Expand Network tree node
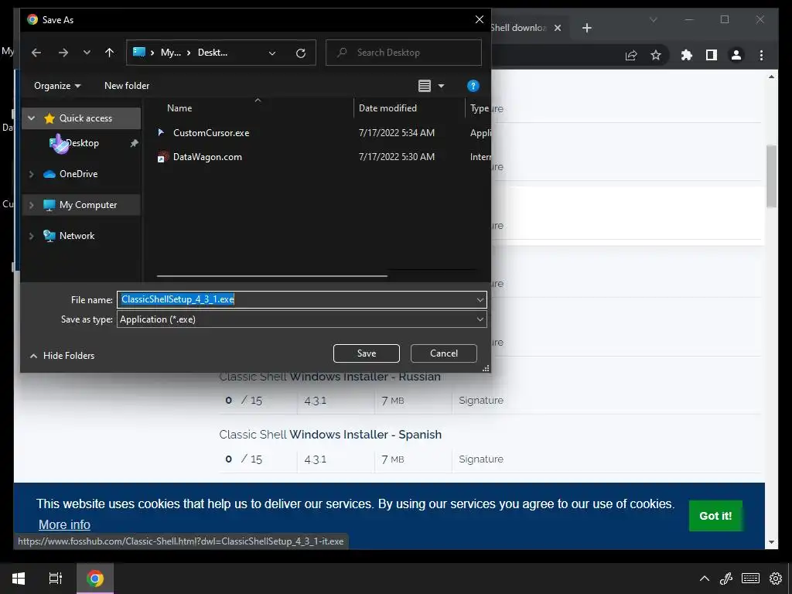This screenshot has height=594, width=792. click(x=31, y=236)
